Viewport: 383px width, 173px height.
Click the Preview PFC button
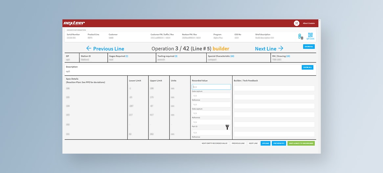279,143
